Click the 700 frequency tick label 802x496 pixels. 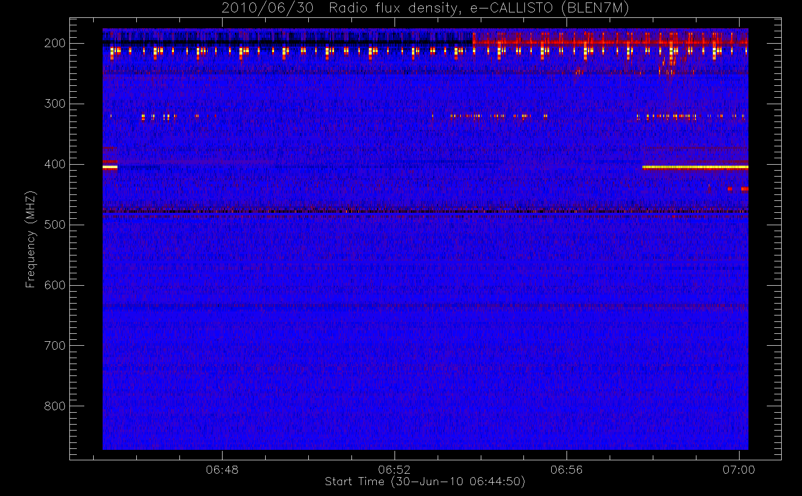pyautogui.click(x=55, y=346)
